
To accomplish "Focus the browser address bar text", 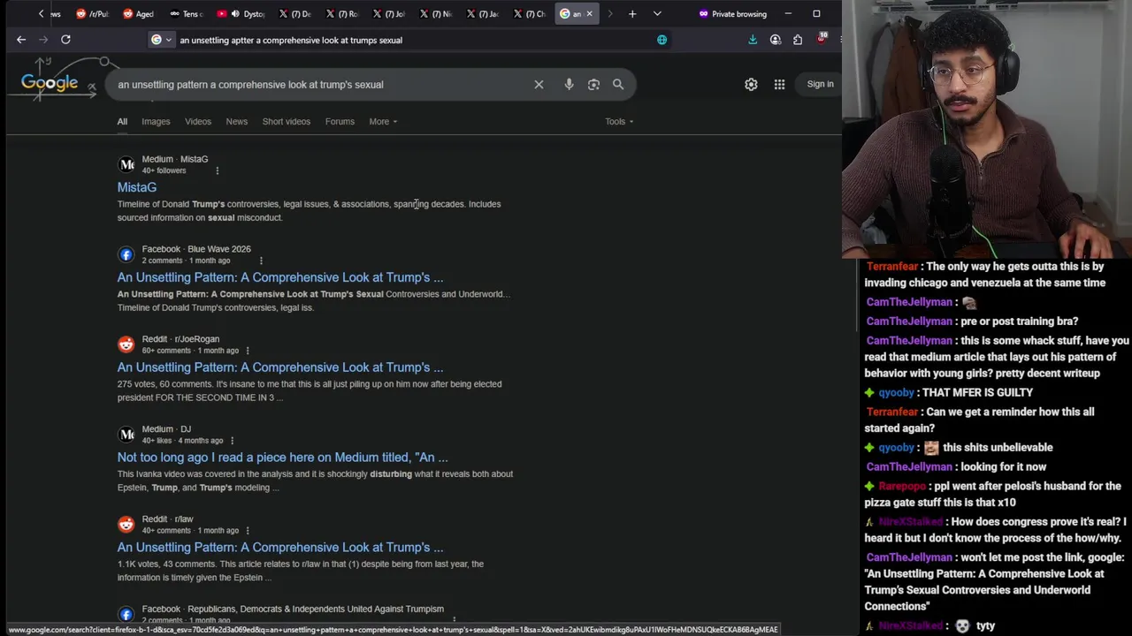I will [291, 40].
